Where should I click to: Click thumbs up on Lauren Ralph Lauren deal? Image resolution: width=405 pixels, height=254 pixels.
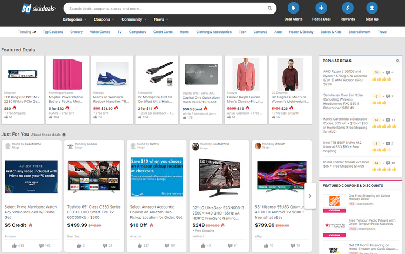click(229, 117)
